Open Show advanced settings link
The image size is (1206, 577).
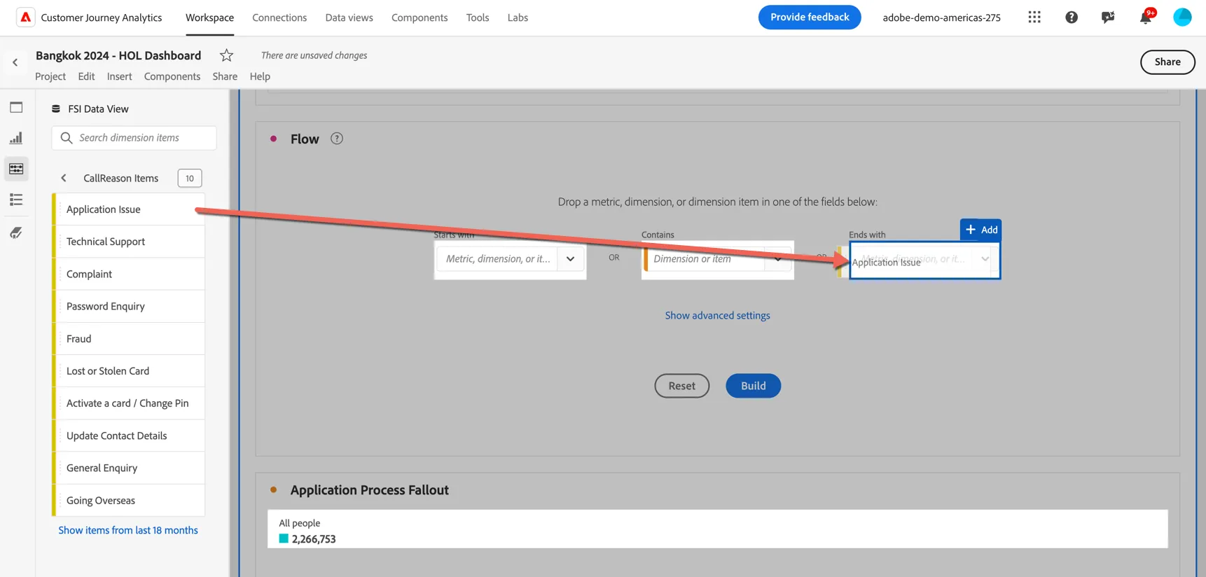pyautogui.click(x=717, y=316)
